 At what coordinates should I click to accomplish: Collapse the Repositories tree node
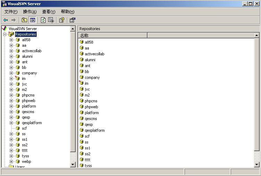click(5, 34)
